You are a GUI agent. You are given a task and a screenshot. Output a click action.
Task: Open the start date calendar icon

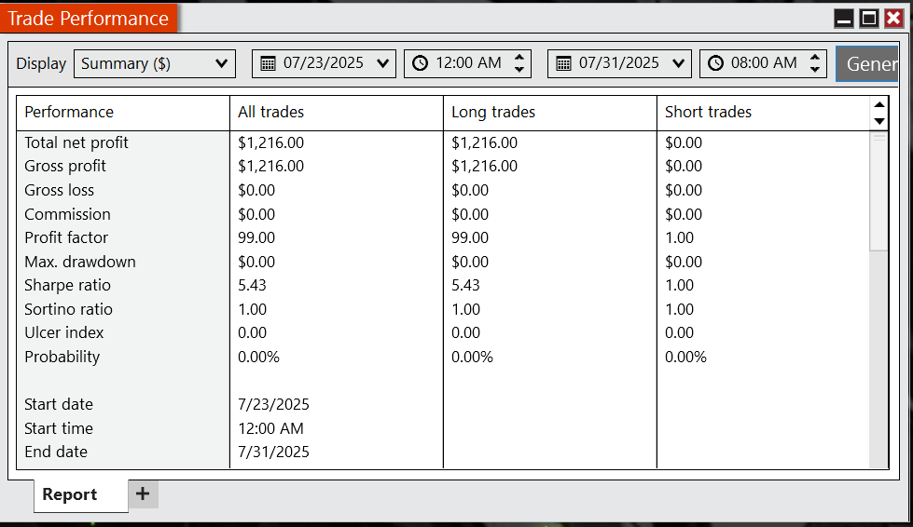[x=268, y=63]
